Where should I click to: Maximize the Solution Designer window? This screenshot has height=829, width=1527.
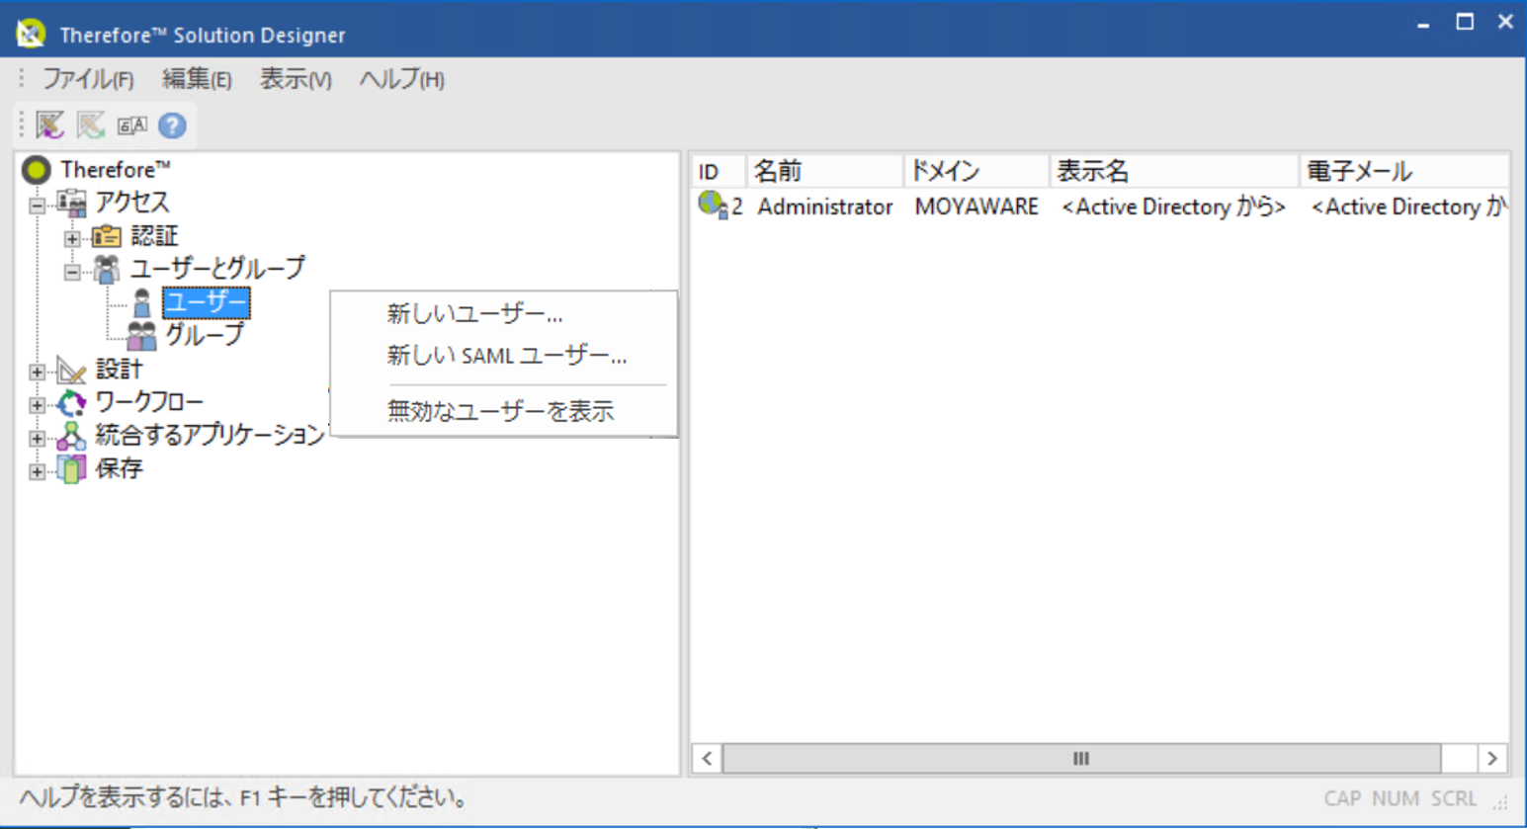click(1465, 22)
